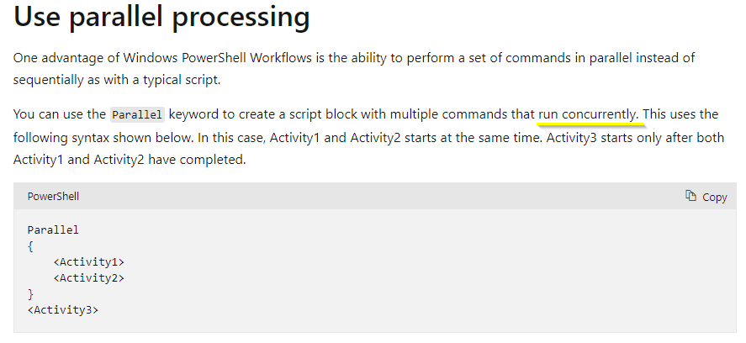Click the <Activity1> code line
This screenshot has width=746, height=343.
(x=89, y=262)
